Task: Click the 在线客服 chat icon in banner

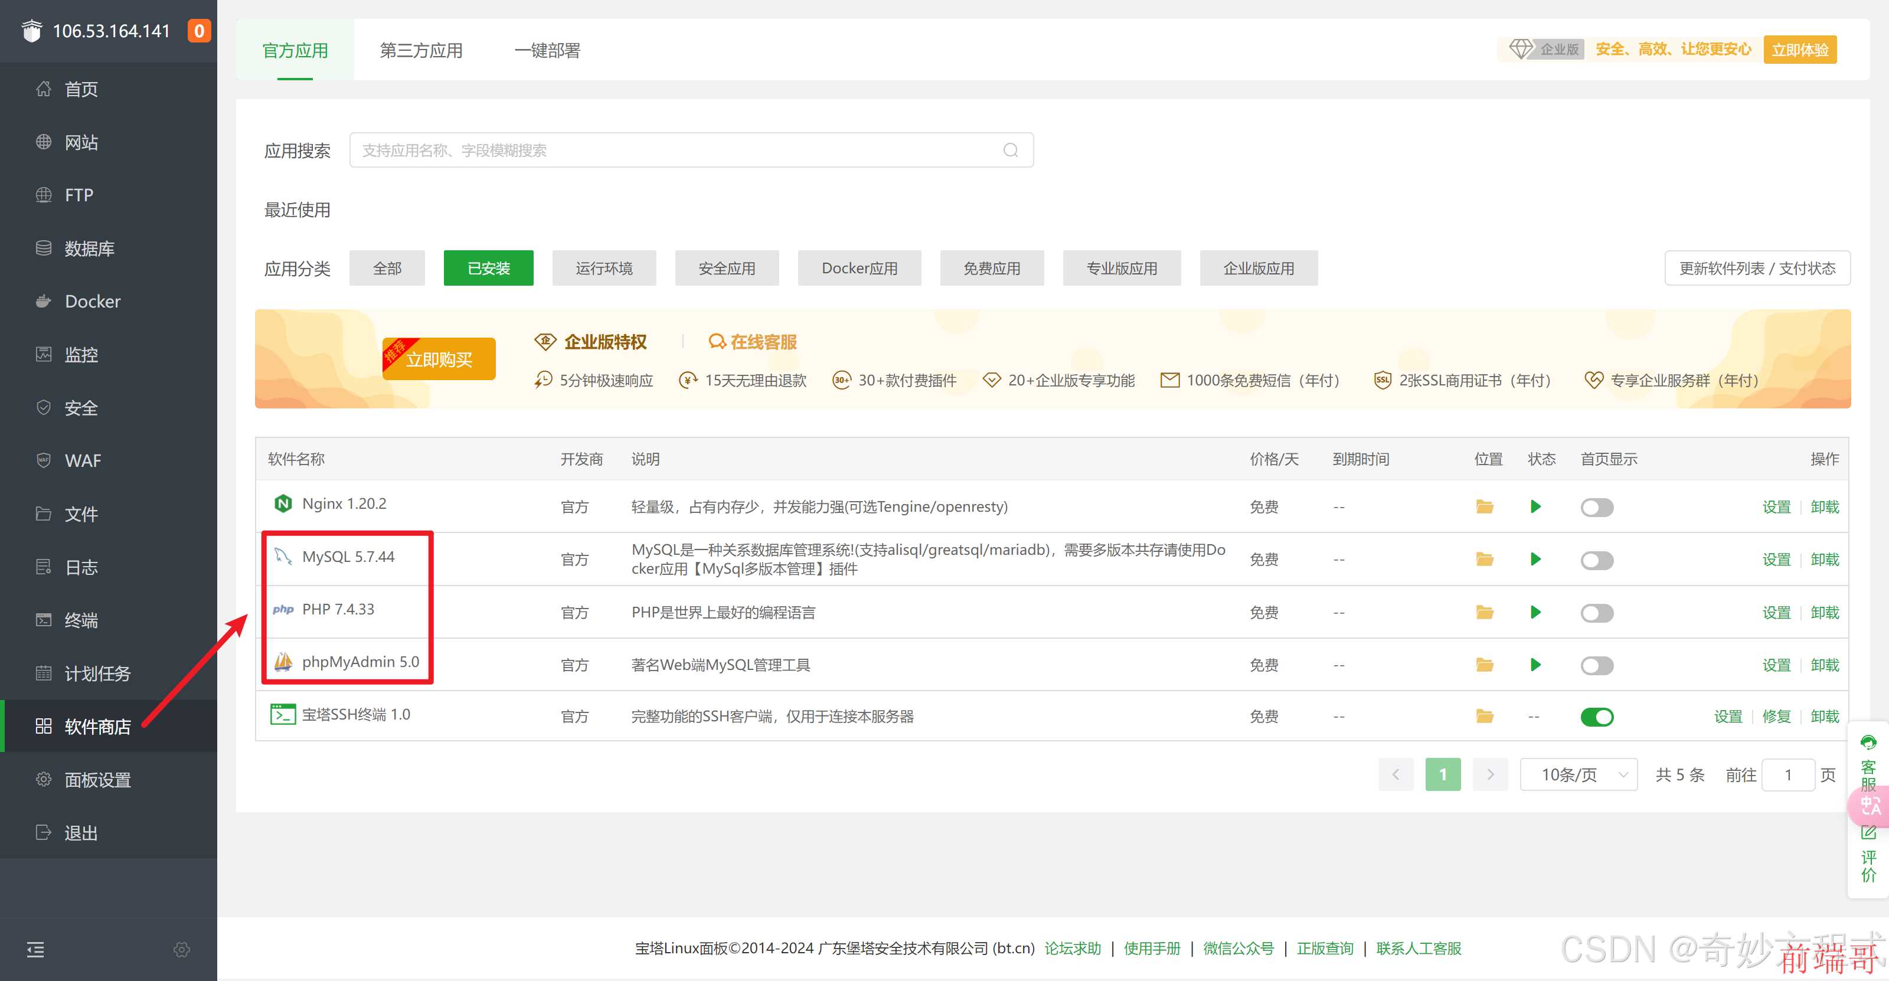Action: coord(717,342)
